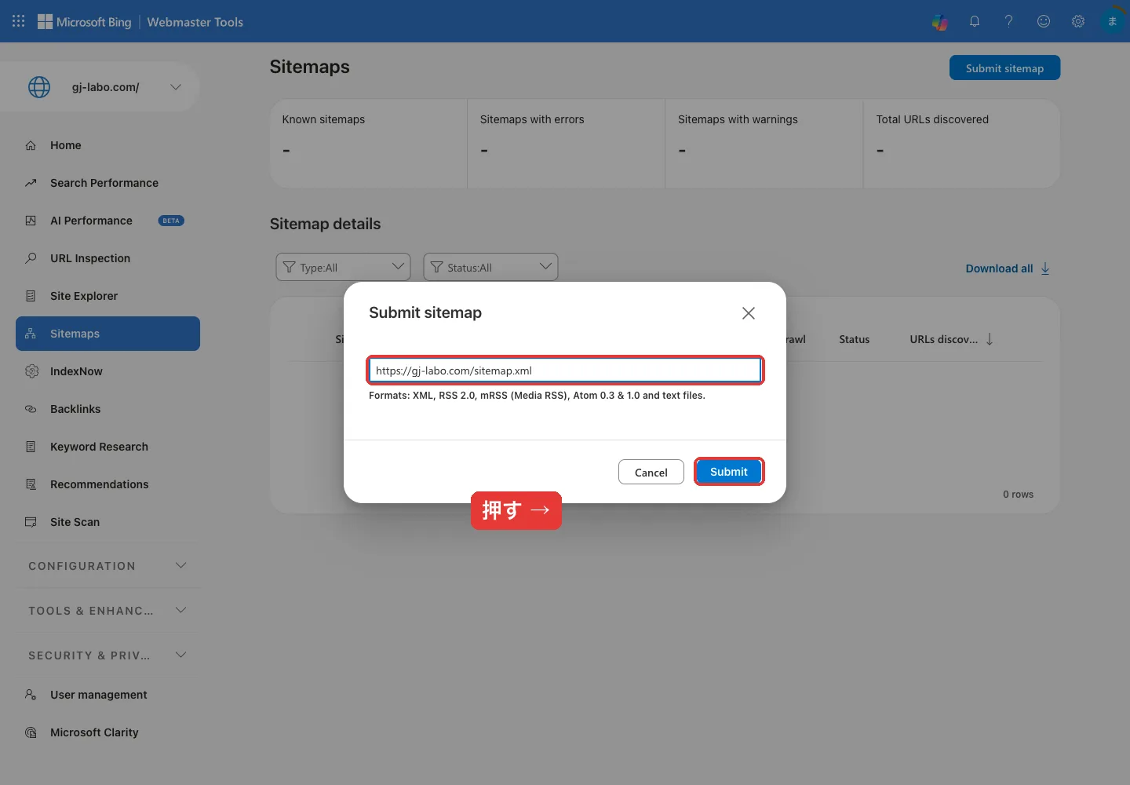This screenshot has height=785, width=1130.
Task: Click the Microsoft Bing logo
Action: 85,22
